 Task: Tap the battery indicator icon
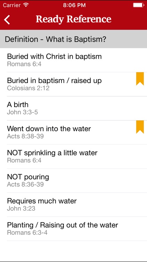139,5
